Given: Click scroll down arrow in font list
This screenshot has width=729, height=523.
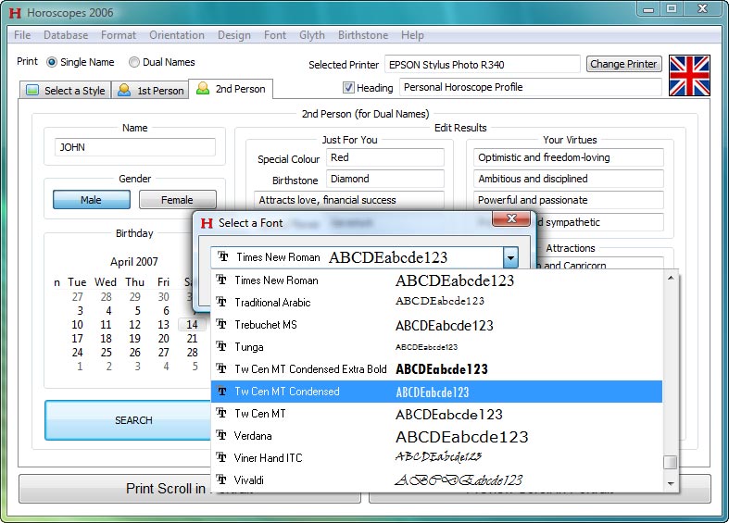Looking at the screenshot, I should point(671,483).
